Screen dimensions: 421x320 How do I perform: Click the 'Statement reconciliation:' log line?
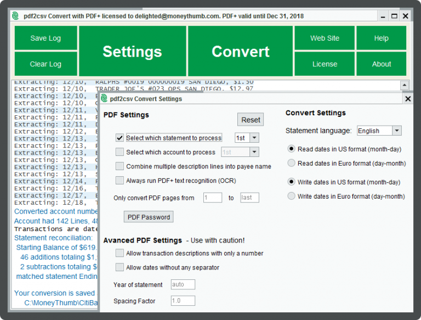(x=53, y=238)
